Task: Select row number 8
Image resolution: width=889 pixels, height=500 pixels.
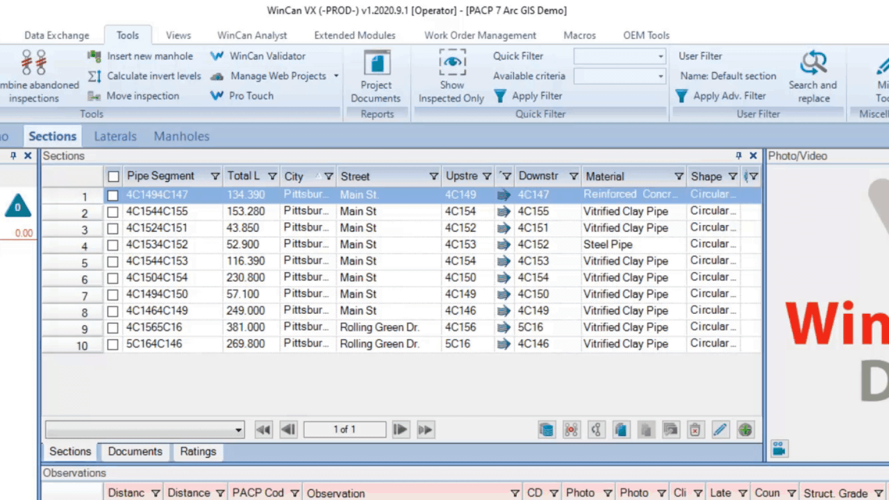Action: tap(73, 312)
